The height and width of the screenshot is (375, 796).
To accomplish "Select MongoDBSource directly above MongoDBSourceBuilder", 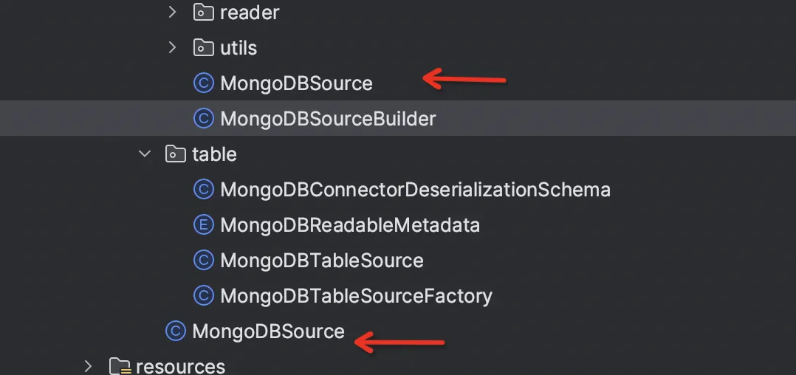I will pos(296,83).
